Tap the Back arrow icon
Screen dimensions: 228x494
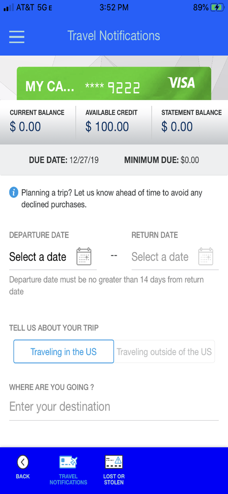pos(23,462)
